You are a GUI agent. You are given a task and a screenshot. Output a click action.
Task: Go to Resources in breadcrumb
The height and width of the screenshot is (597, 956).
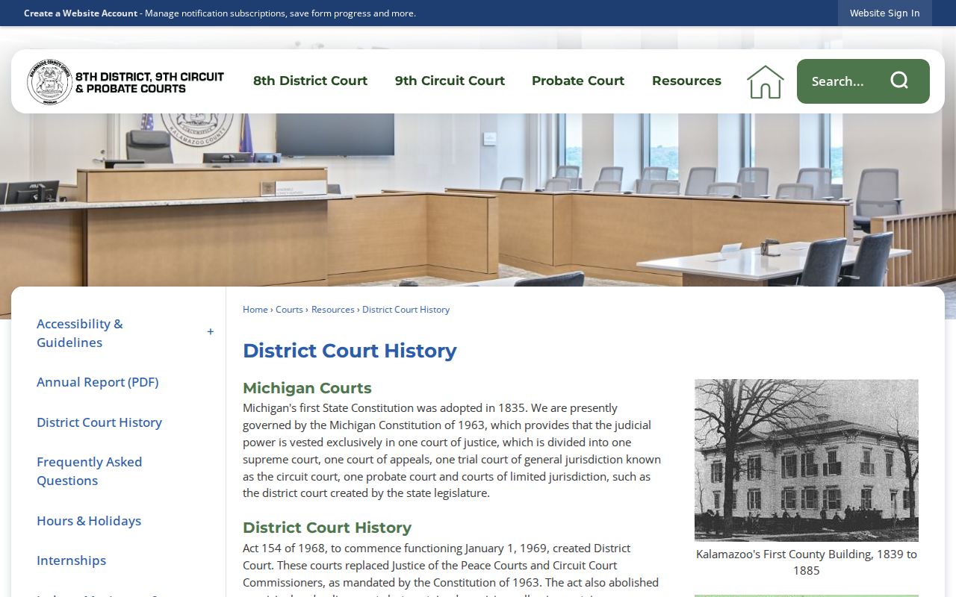click(x=332, y=310)
